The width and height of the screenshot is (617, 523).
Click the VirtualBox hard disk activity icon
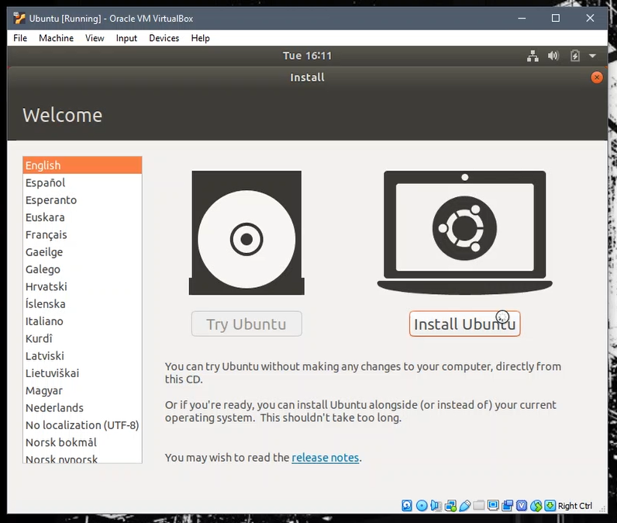[x=407, y=505]
